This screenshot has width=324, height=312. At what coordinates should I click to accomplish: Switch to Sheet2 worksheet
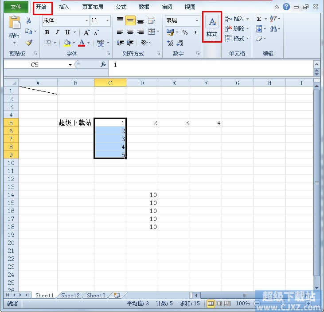pos(70,296)
